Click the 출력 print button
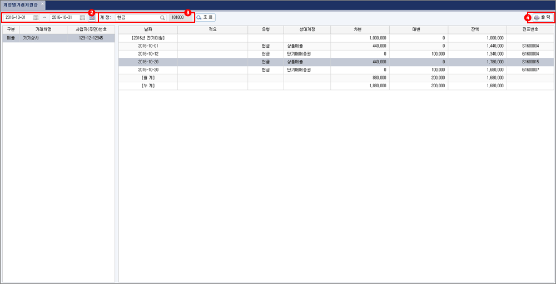556x284 pixels. coord(543,17)
